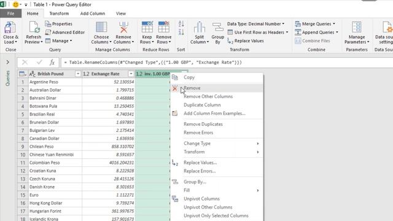Click the Append Queries icon
Viewport: 393px width, 221px height.
pos(298,33)
